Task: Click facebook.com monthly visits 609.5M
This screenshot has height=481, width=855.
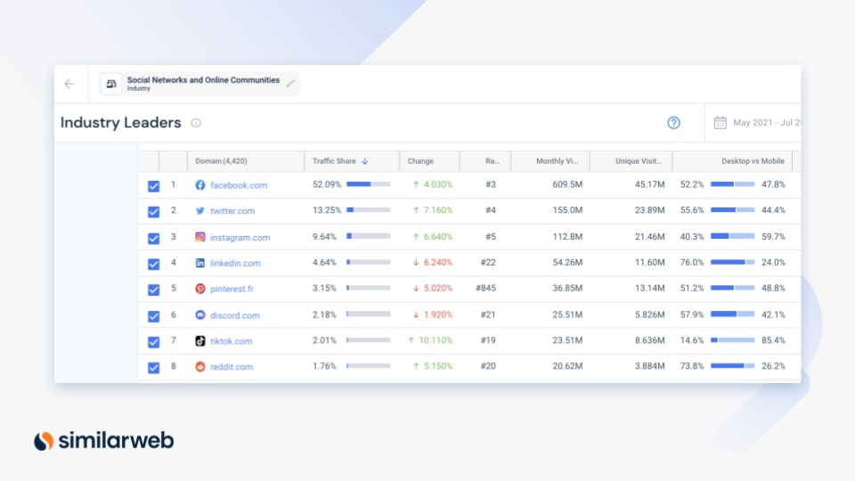Action: (x=567, y=184)
